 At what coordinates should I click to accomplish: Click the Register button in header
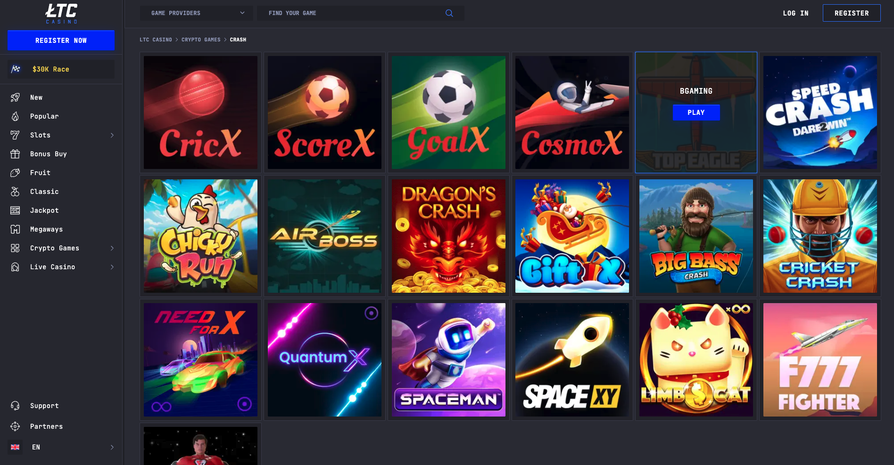click(852, 13)
